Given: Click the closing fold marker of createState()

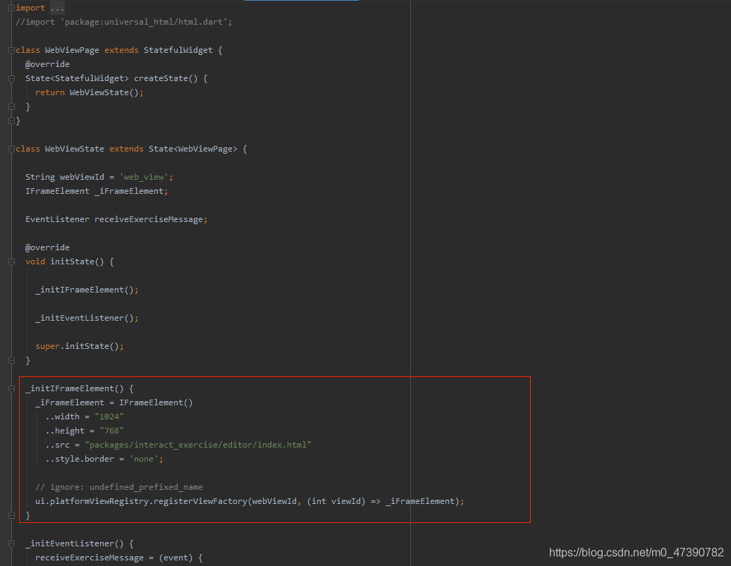Looking at the screenshot, I should pyautogui.click(x=12, y=106).
